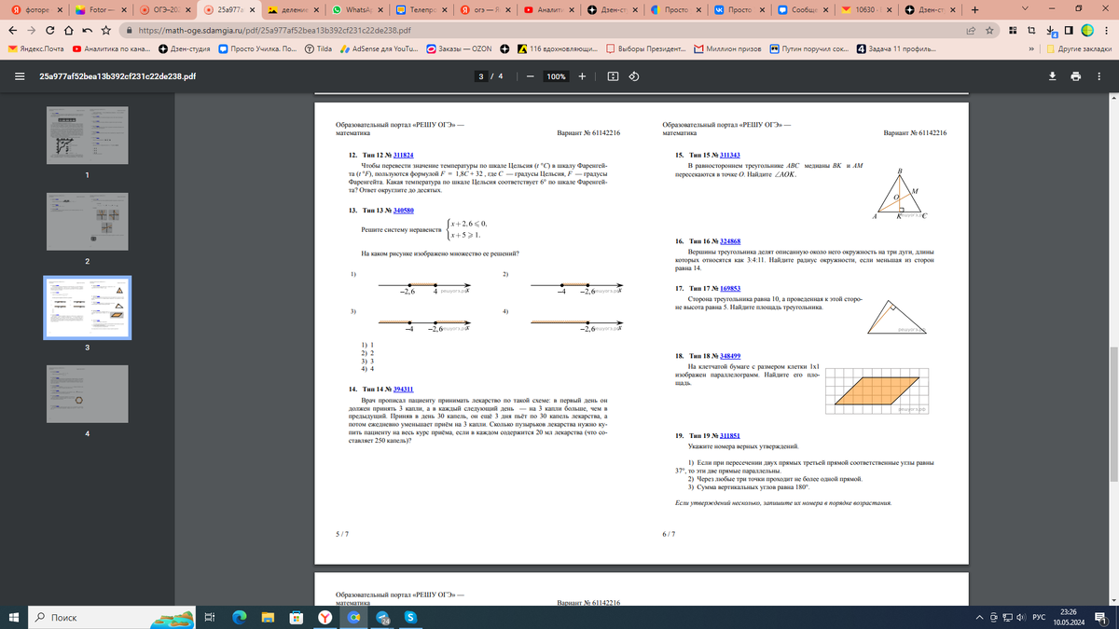Open Task View on the taskbar
The image size is (1119, 629).
tap(210, 618)
